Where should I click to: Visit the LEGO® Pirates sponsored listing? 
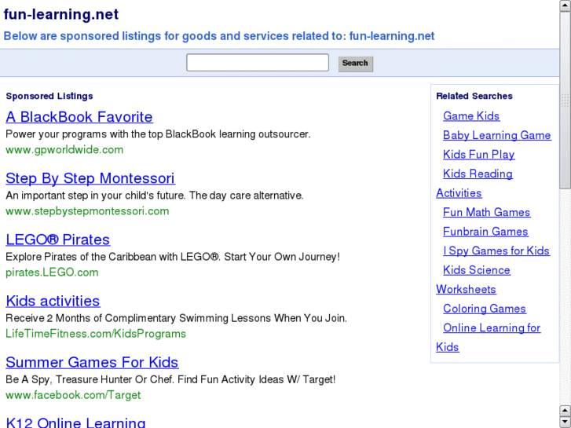click(58, 240)
